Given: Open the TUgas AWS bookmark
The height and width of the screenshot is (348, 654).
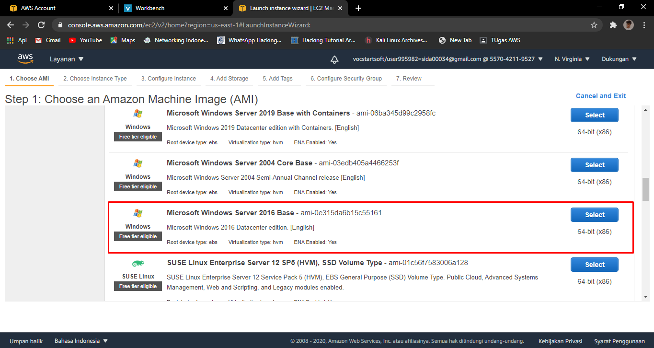Looking at the screenshot, I should (500, 40).
